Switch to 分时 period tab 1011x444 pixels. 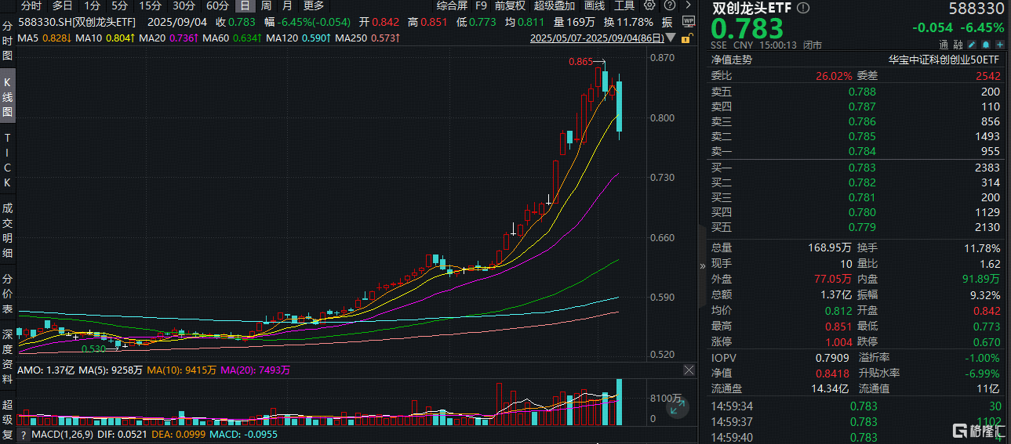point(31,5)
